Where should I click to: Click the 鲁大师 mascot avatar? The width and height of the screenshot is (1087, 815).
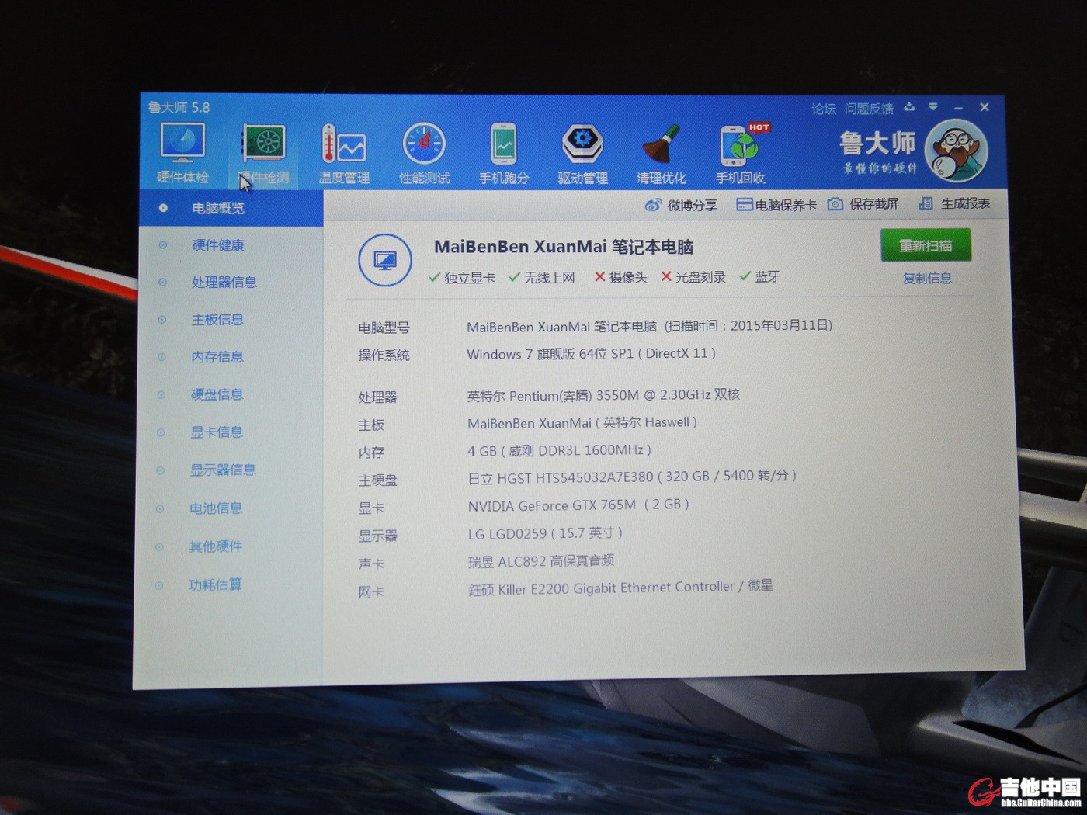[957, 150]
